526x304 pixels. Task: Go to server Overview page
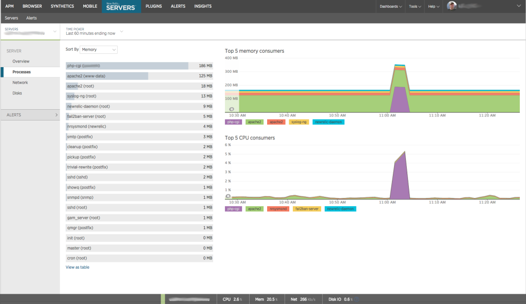point(21,62)
